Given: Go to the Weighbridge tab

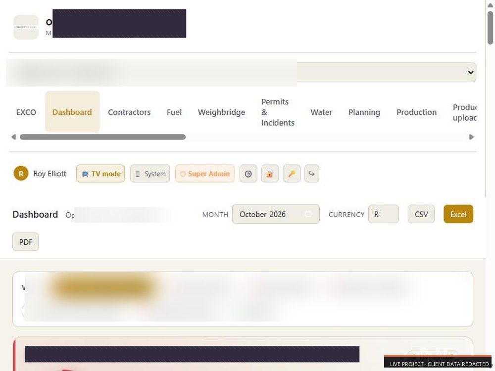Looking at the screenshot, I should click(221, 112).
